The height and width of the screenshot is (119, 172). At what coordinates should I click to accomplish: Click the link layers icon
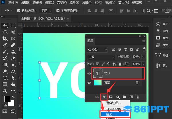97,97
